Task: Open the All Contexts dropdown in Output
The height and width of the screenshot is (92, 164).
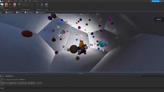Action: point(9,76)
